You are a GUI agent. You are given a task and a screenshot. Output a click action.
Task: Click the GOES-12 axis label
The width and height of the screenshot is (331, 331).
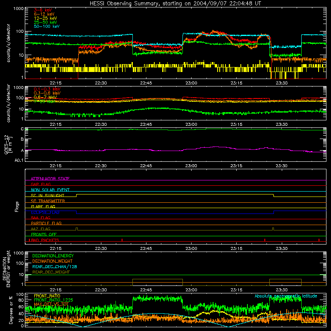tap(8, 144)
